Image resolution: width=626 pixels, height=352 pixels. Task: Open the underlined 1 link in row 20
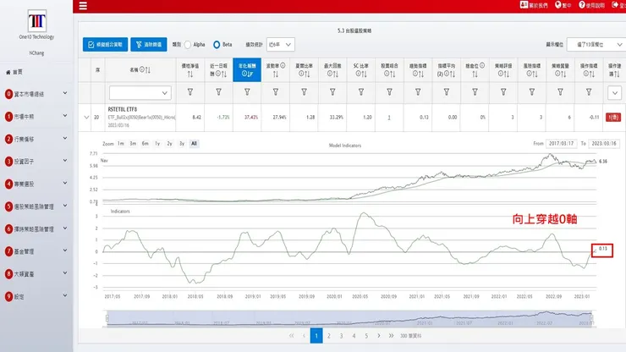coord(389,118)
